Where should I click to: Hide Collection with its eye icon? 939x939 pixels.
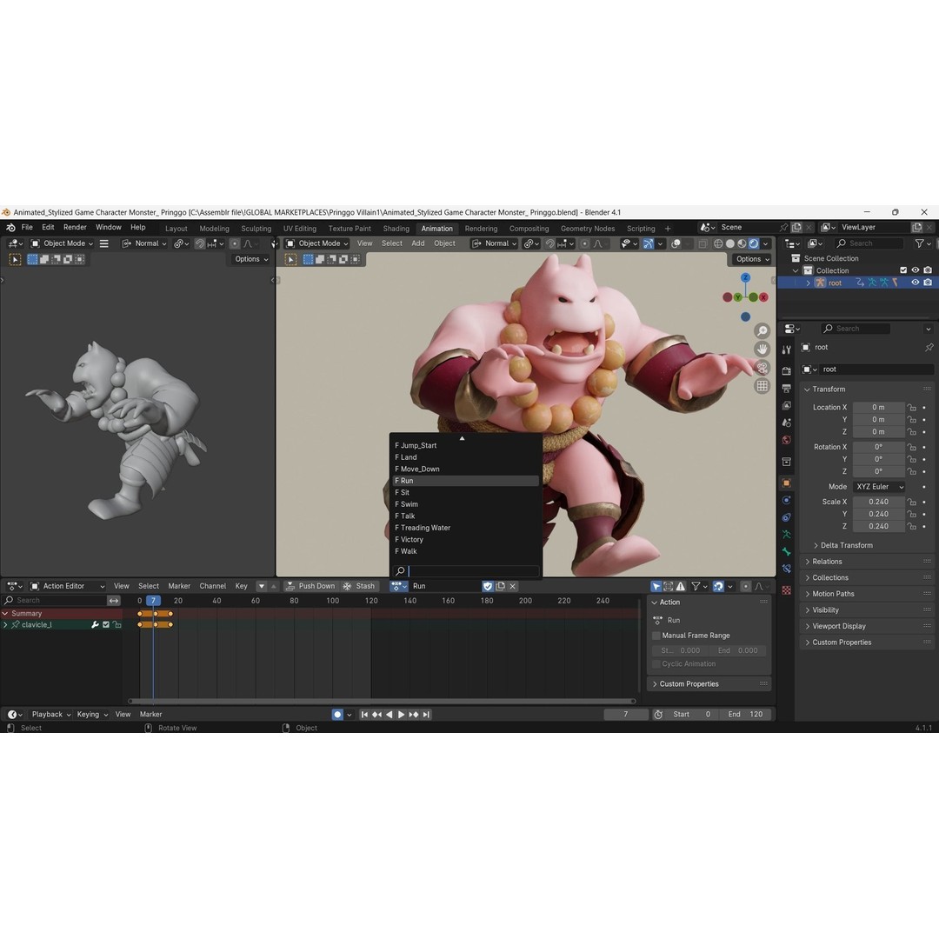(915, 270)
